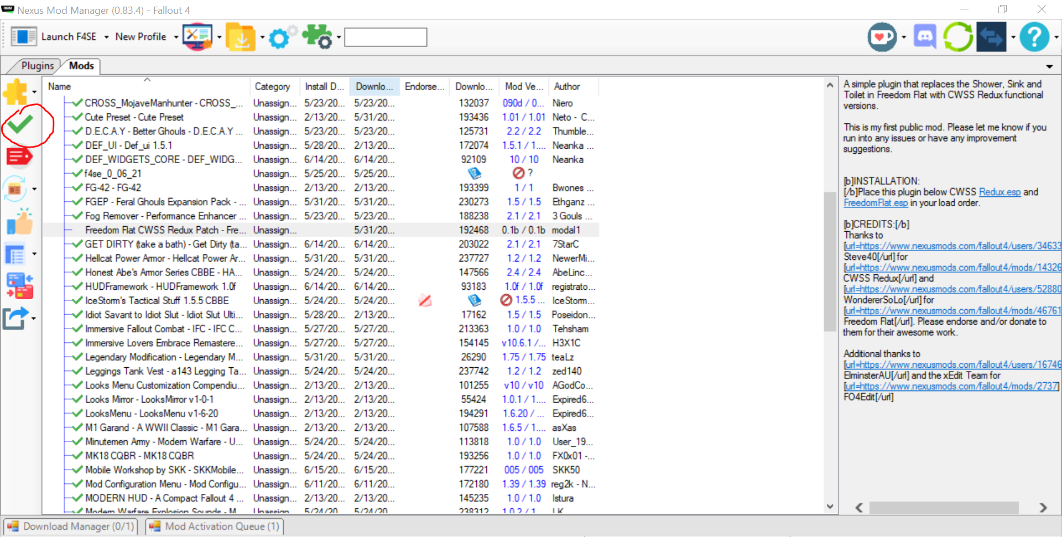
Task: Click the mod list vertical scrollbar thumb
Action: tap(830, 261)
